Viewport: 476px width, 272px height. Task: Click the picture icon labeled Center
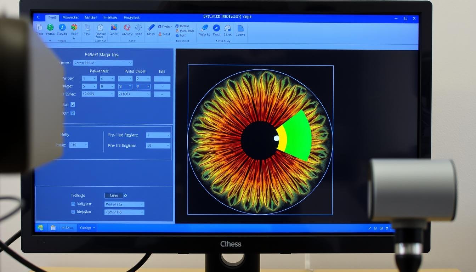click(114, 28)
